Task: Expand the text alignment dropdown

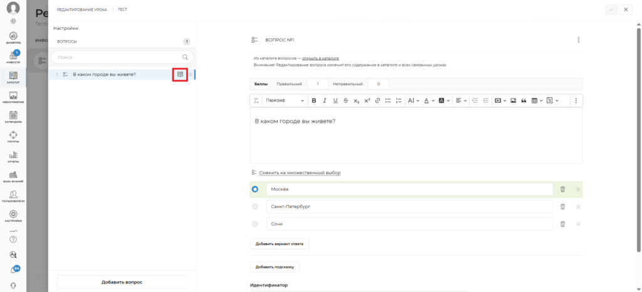Action: click(x=461, y=100)
